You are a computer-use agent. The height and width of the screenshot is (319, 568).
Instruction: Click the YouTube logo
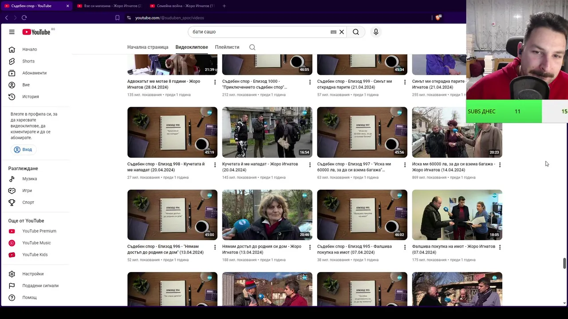36,32
